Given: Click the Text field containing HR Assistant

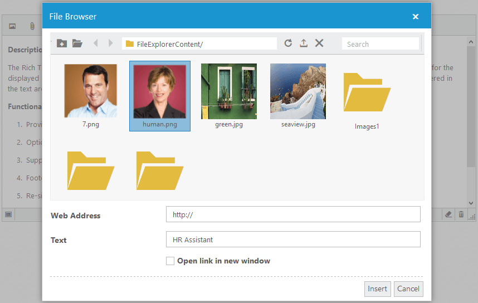Looking at the screenshot, I should 293,240.
